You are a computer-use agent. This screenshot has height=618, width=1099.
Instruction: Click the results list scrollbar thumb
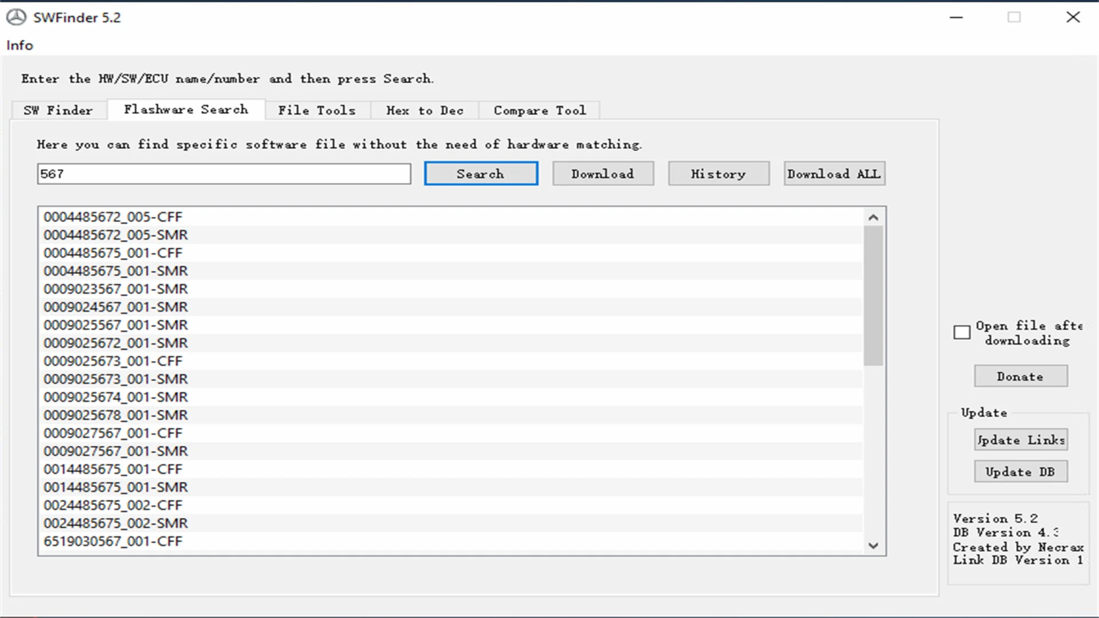pos(874,296)
